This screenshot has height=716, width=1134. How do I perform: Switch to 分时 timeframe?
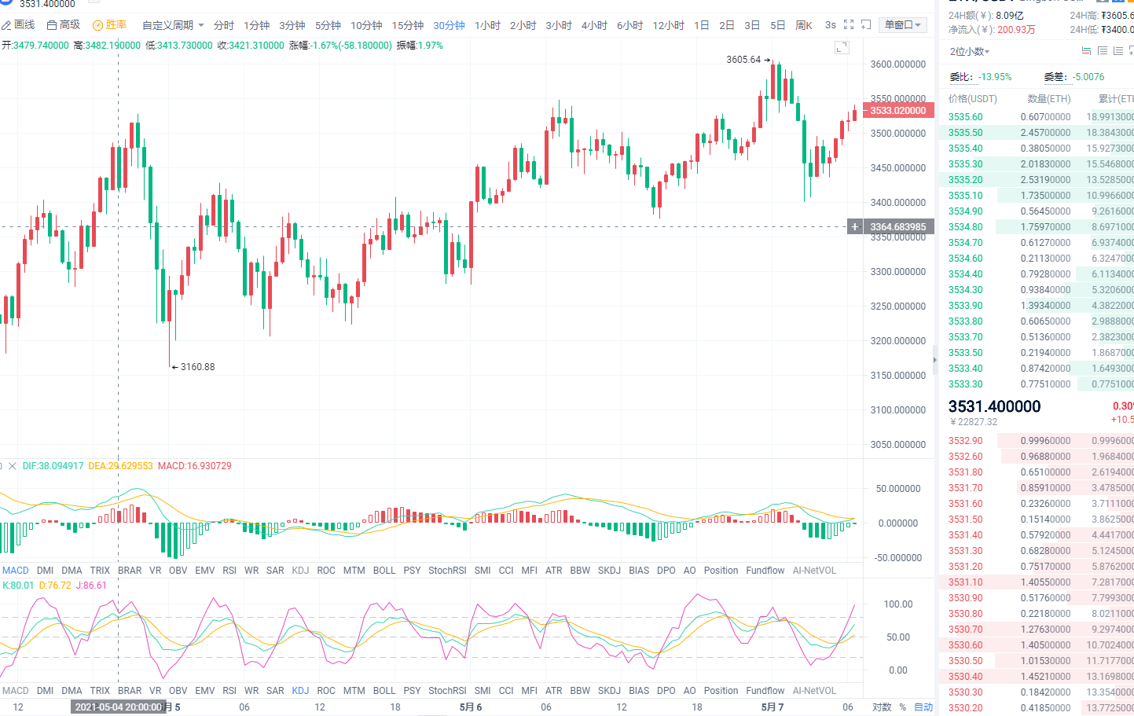[224, 25]
